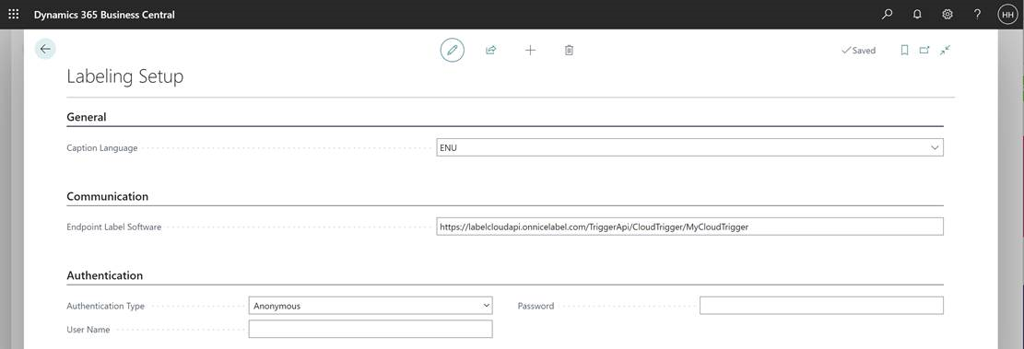Open the help question mark
This screenshot has width=1024, height=349.
[x=977, y=15]
